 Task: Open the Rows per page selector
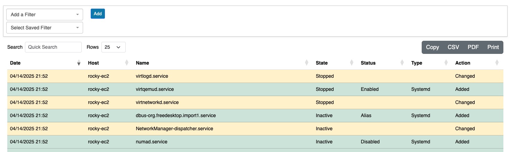point(113,47)
